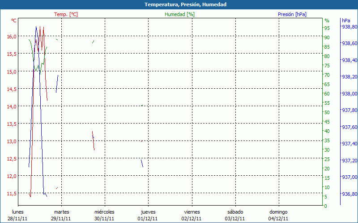Image resolution: width=358 pixels, height=223 pixels.
Task: Click the 938,80 pressure axis tick
Action: 349,27
